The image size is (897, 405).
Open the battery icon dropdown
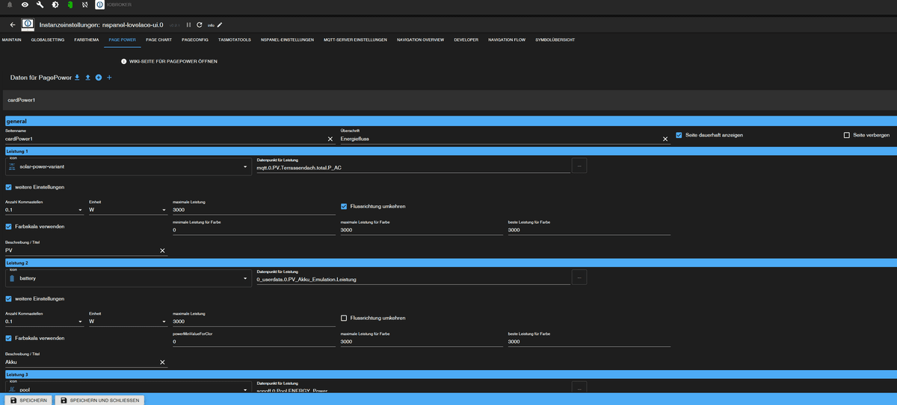(246, 279)
